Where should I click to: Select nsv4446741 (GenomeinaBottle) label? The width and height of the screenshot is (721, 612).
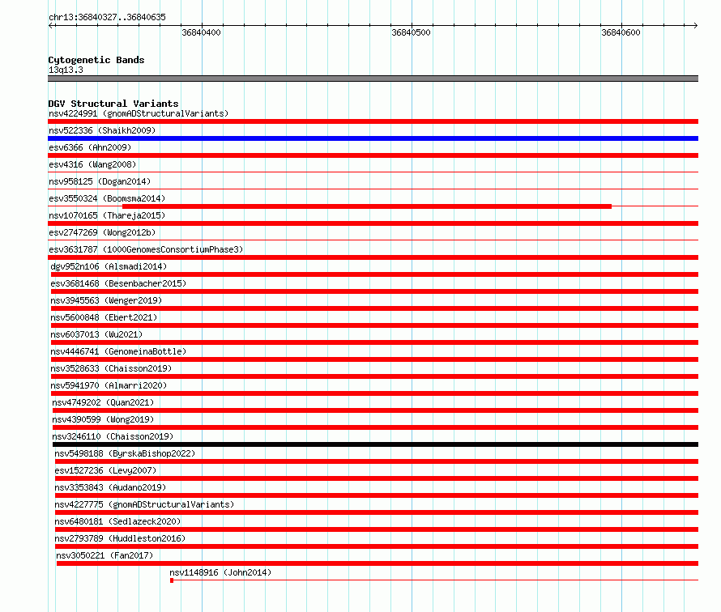point(118,351)
